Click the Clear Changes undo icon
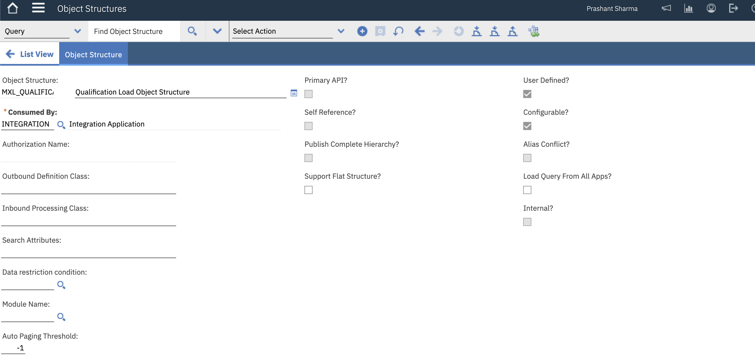The height and width of the screenshot is (358, 755). pyautogui.click(x=398, y=31)
